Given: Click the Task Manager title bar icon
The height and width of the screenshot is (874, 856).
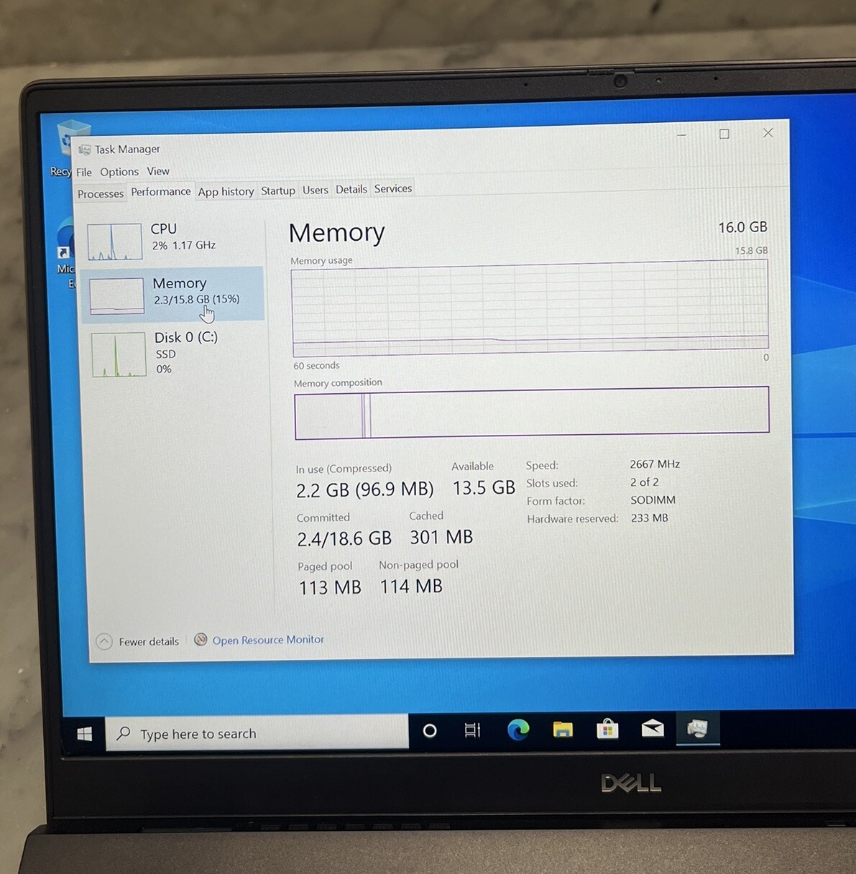Looking at the screenshot, I should (85, 149).
